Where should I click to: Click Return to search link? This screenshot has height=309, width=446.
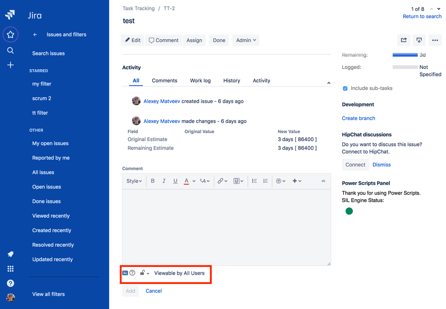(x=422, y=16)
